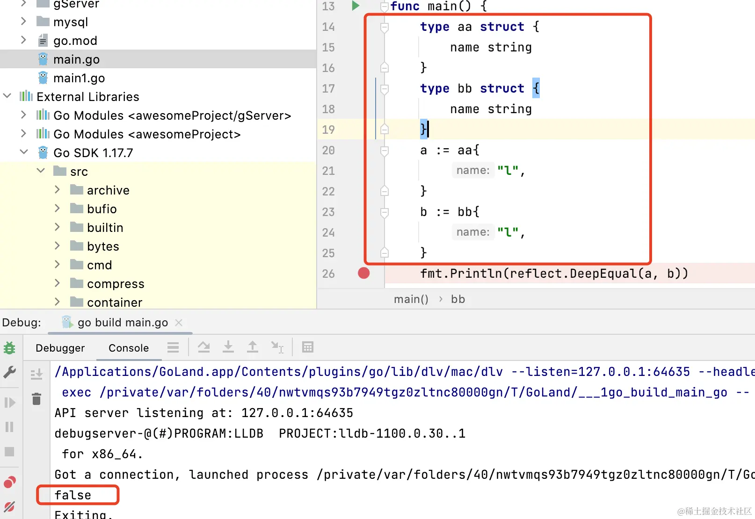Image resolution: width=755 pixels, height=519 pixels.
Task: Collapse the src folder chevron
Action: pos(41,171)
